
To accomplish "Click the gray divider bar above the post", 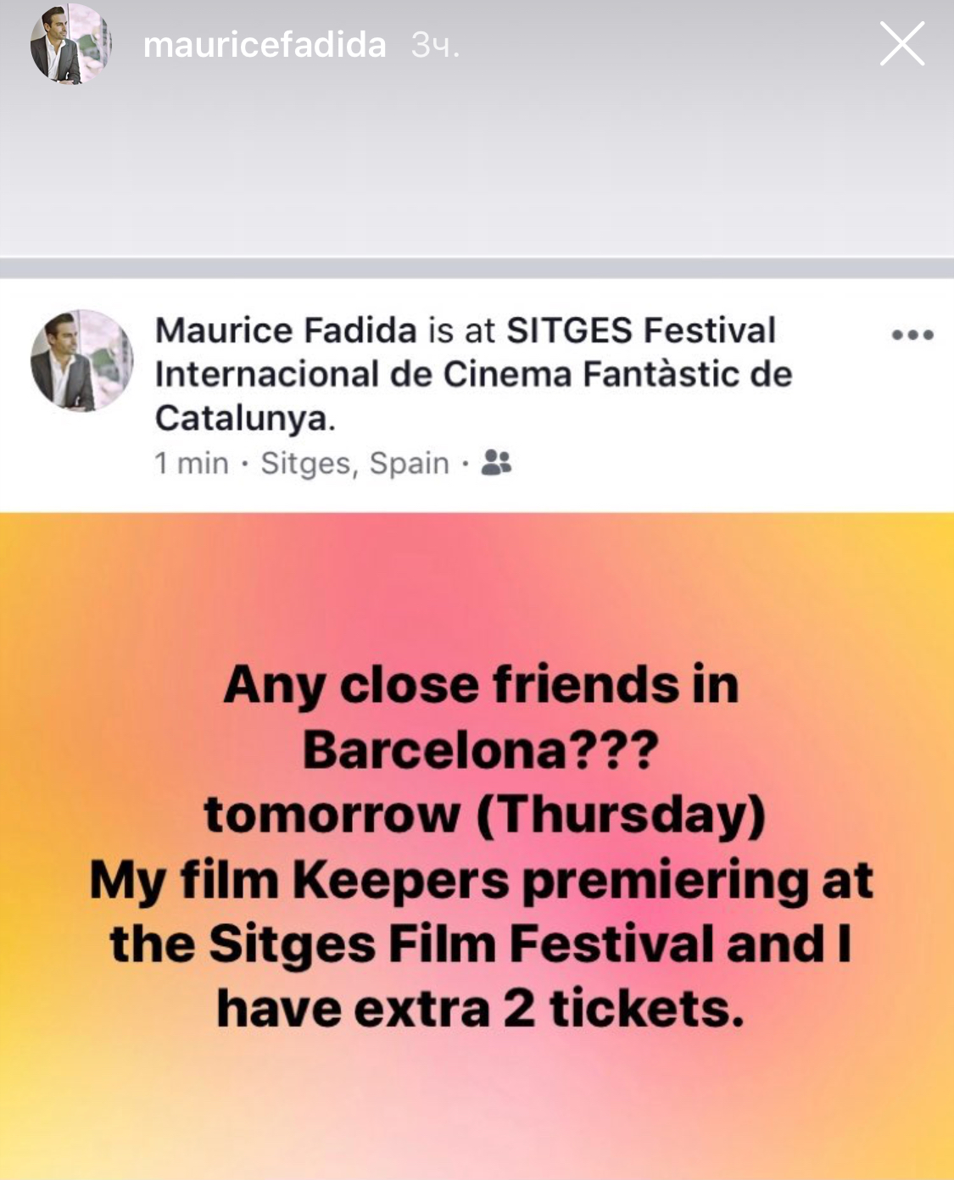I will click(477, 268).
